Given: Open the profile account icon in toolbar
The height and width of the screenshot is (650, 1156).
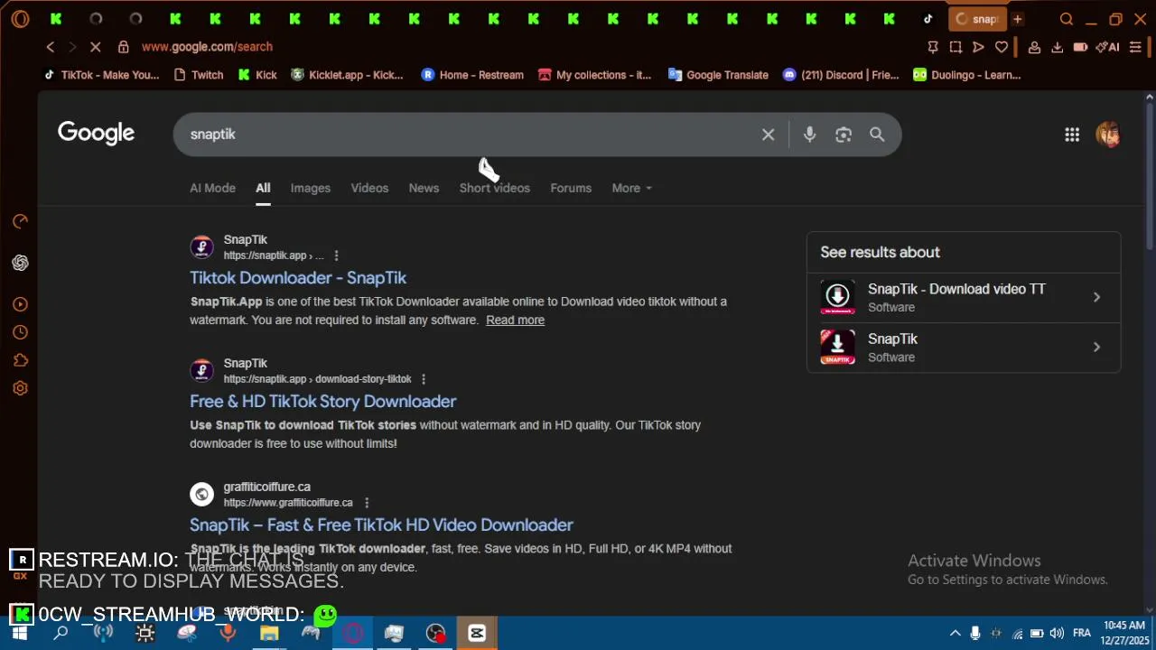Looking at the screenshot, I should [1034, 47].
